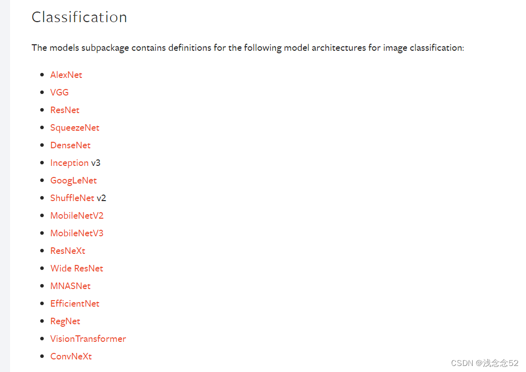This screenshot has height=372, width=526.
Task: Click the ResNeXt link
Action: point(68,251)
